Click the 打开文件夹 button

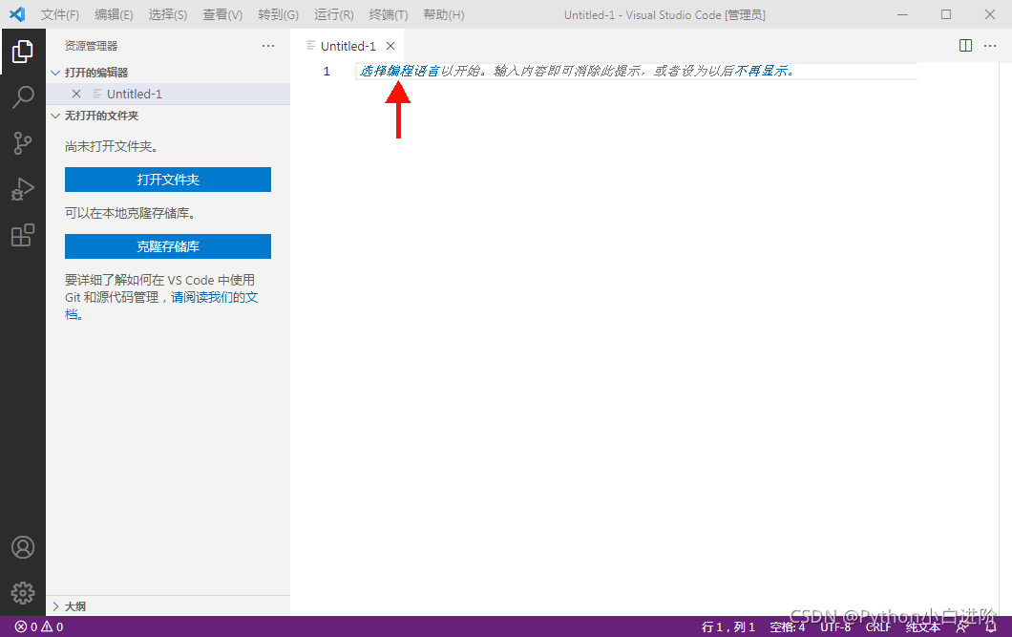click(167, 180)
